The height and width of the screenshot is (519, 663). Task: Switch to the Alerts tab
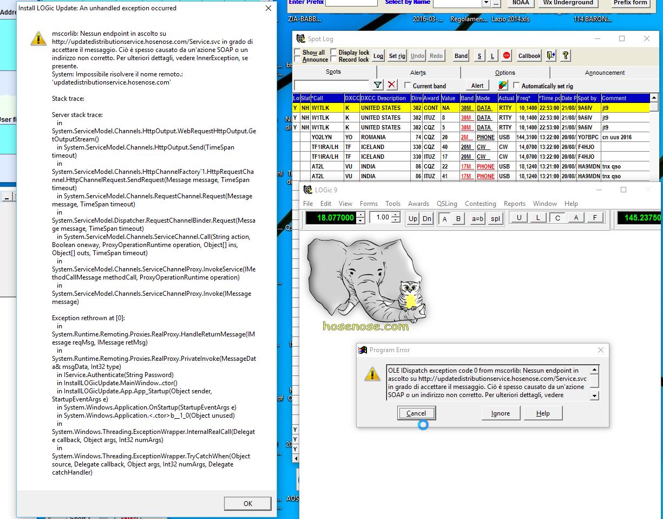point(418,73)
